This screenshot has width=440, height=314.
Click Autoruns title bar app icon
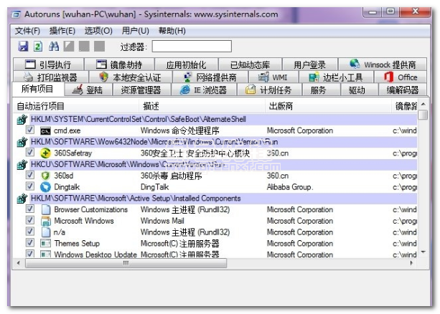[17, 14]
